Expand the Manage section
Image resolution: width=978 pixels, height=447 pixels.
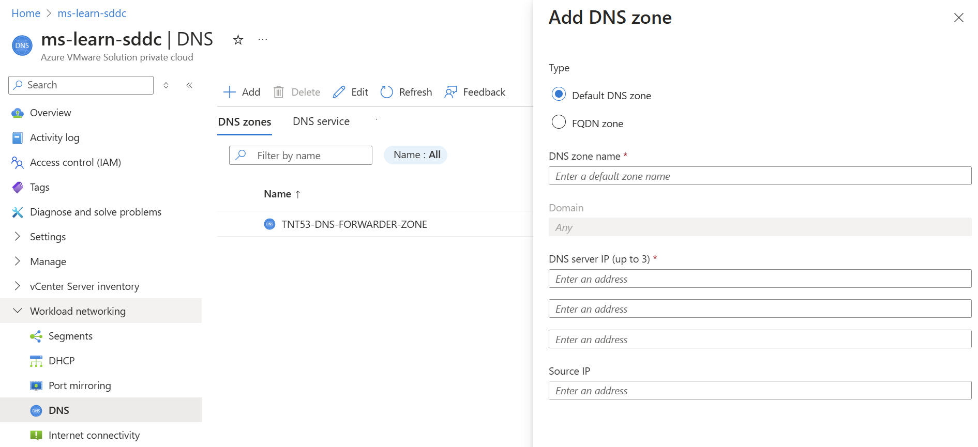pos(18,261)
